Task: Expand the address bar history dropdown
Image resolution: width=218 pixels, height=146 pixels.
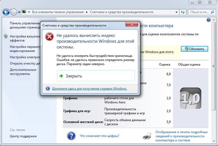Action: [176, 12]
